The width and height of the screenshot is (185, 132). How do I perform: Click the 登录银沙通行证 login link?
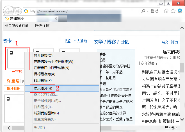pyautogui.click(x=17, y=26)
